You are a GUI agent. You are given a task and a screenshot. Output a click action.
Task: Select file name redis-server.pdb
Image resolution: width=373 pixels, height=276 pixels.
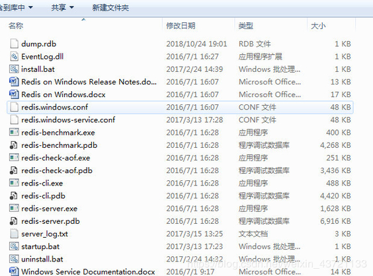click(x=50, y=221)
